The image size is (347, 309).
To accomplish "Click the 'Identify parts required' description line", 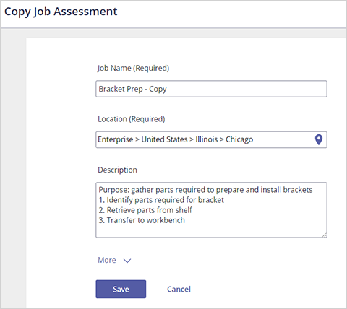I will point(161,200).
